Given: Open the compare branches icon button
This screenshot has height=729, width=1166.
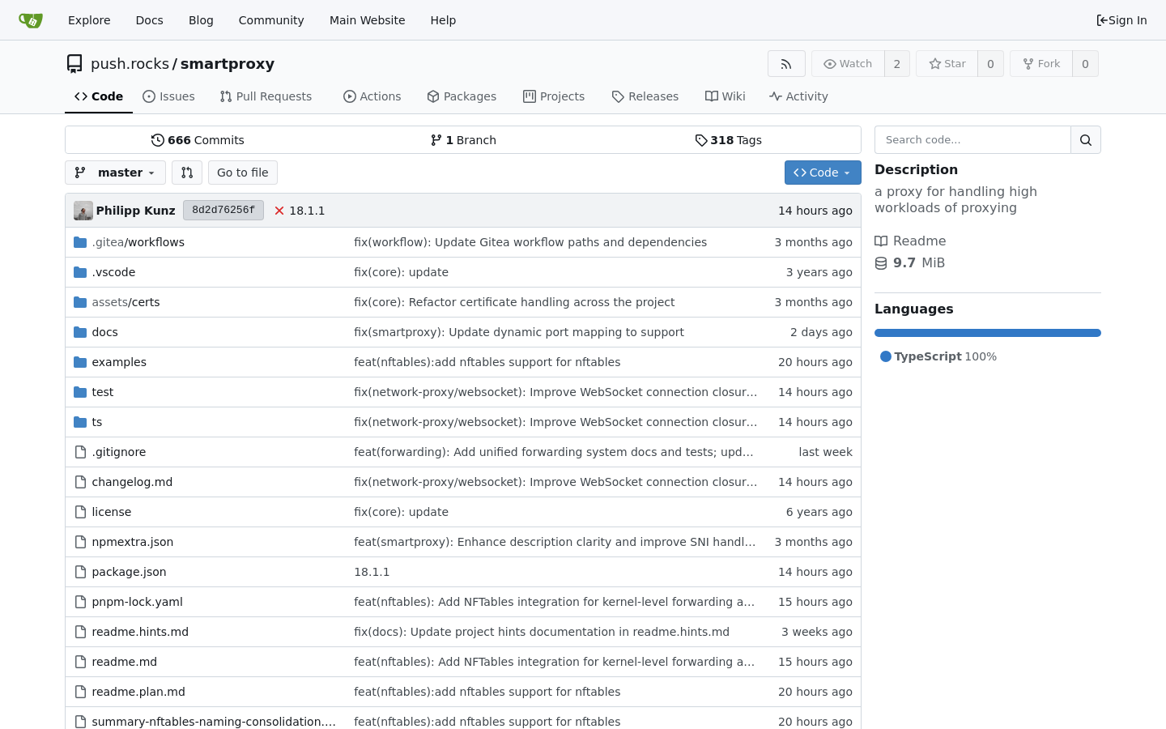Looking at the screenshot, I should tap(187, 173).
